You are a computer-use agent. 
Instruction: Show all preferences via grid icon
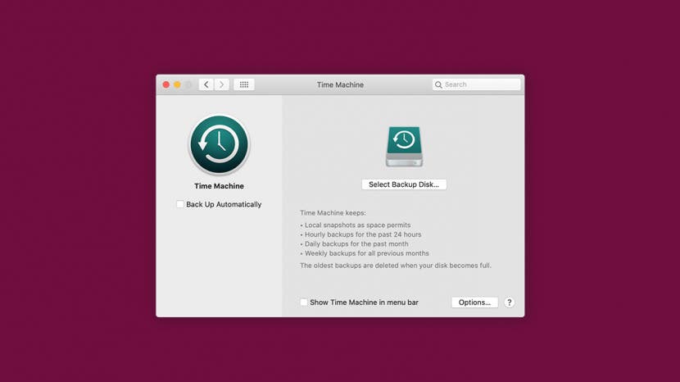(x=244, y=84)
